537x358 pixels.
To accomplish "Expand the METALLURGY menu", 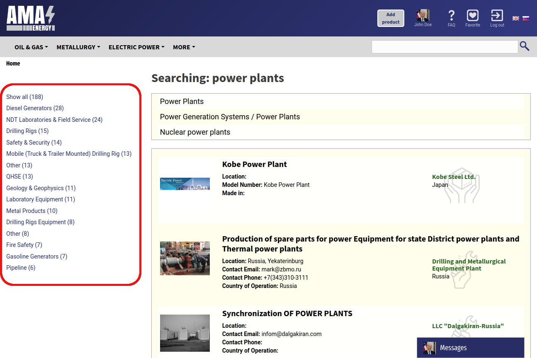I will (x=78, y=47).
